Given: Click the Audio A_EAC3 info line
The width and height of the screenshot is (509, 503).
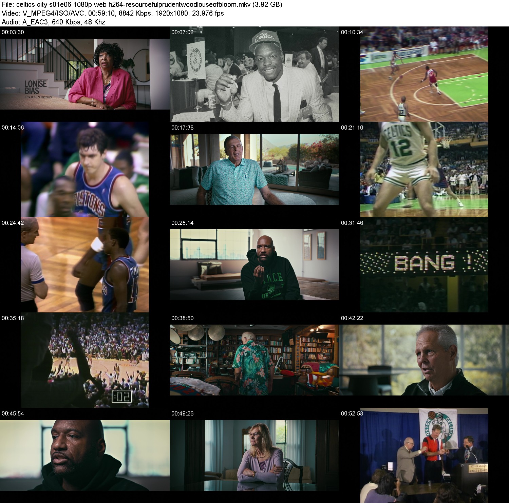Looking at the screenshot, I should point(53,22).
